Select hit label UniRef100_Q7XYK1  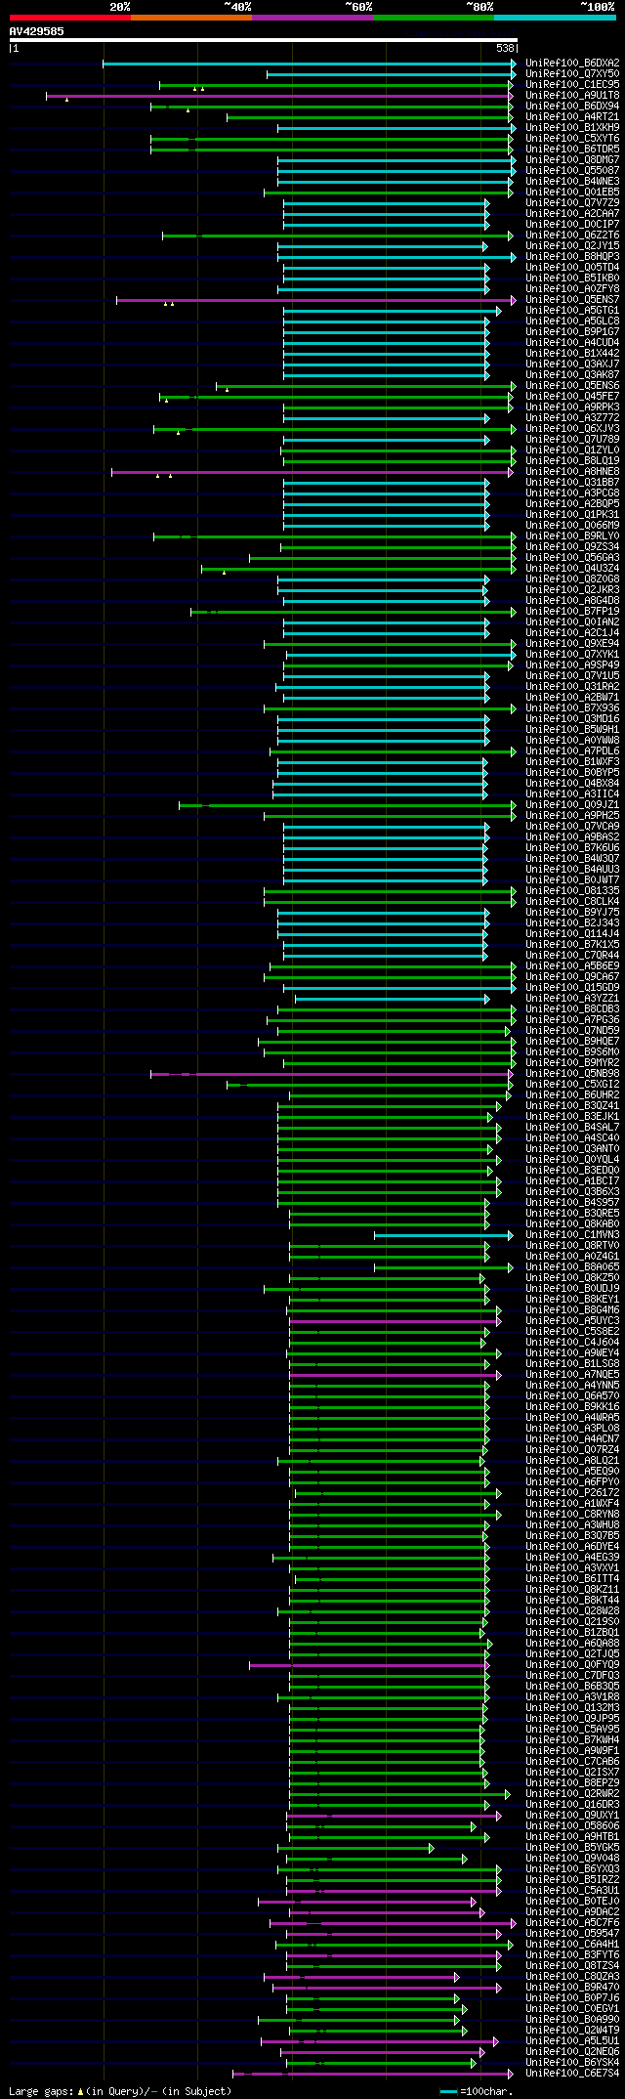[x=572, y=655]
